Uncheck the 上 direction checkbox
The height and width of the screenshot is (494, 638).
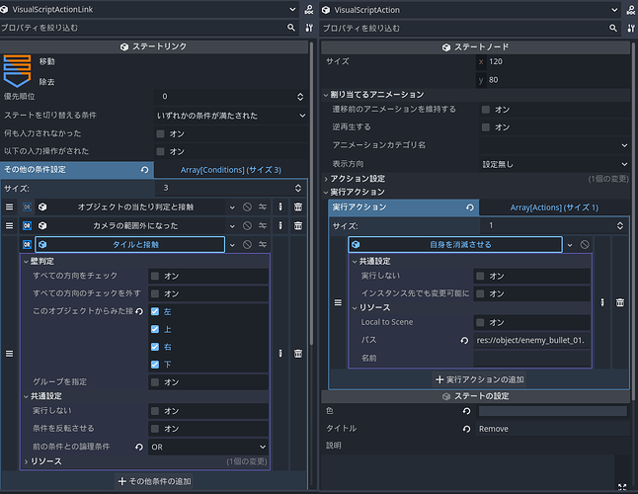tap(155, 329)
